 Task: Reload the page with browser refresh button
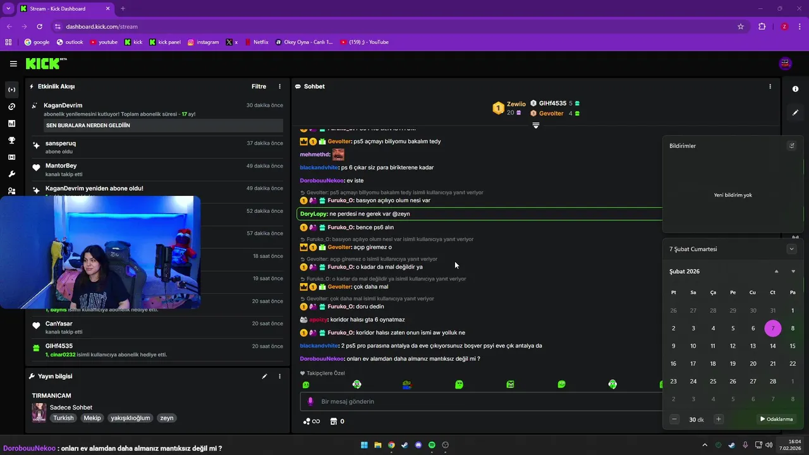point(39,27)
